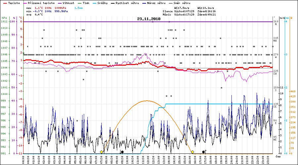Click the moonset black circle near 09:30
This screenshot has height=165, width=298.
122,152
